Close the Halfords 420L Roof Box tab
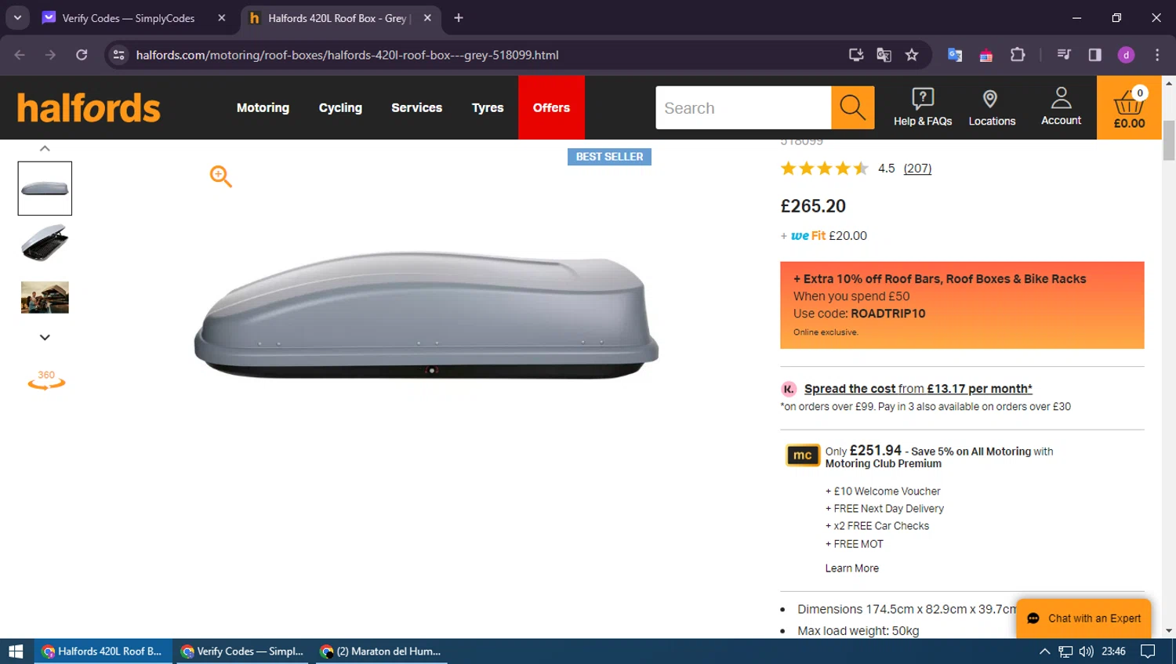The height and width of the screenshot is (664, 1176). 427,18
